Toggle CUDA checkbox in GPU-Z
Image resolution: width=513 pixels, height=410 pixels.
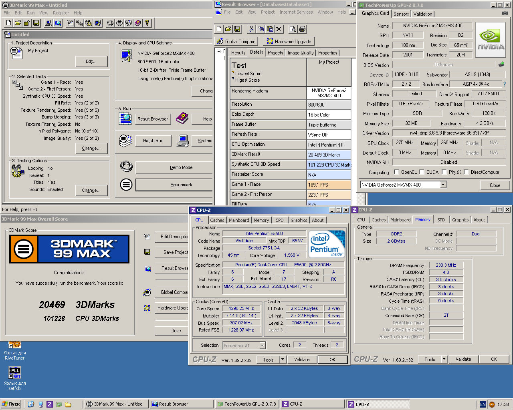(422, 172)
